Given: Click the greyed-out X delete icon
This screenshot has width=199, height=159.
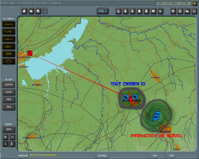Looking at the screenshot, I should (45, 11).
